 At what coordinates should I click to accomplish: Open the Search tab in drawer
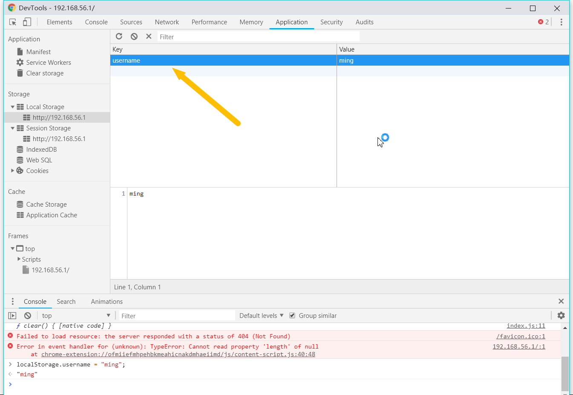(x=66, y=301)
